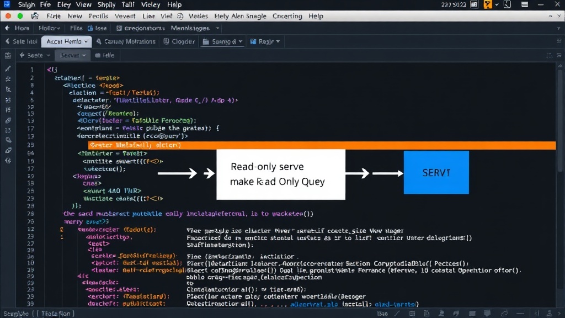Click the Sele Irldi back arrow
This screenshot has height=318, width=565.
click(7, 41)
